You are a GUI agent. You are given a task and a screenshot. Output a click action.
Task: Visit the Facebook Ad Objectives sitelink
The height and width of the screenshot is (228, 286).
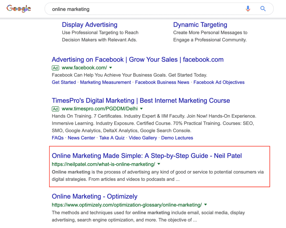pyautogui.click(x=219, y=83)
